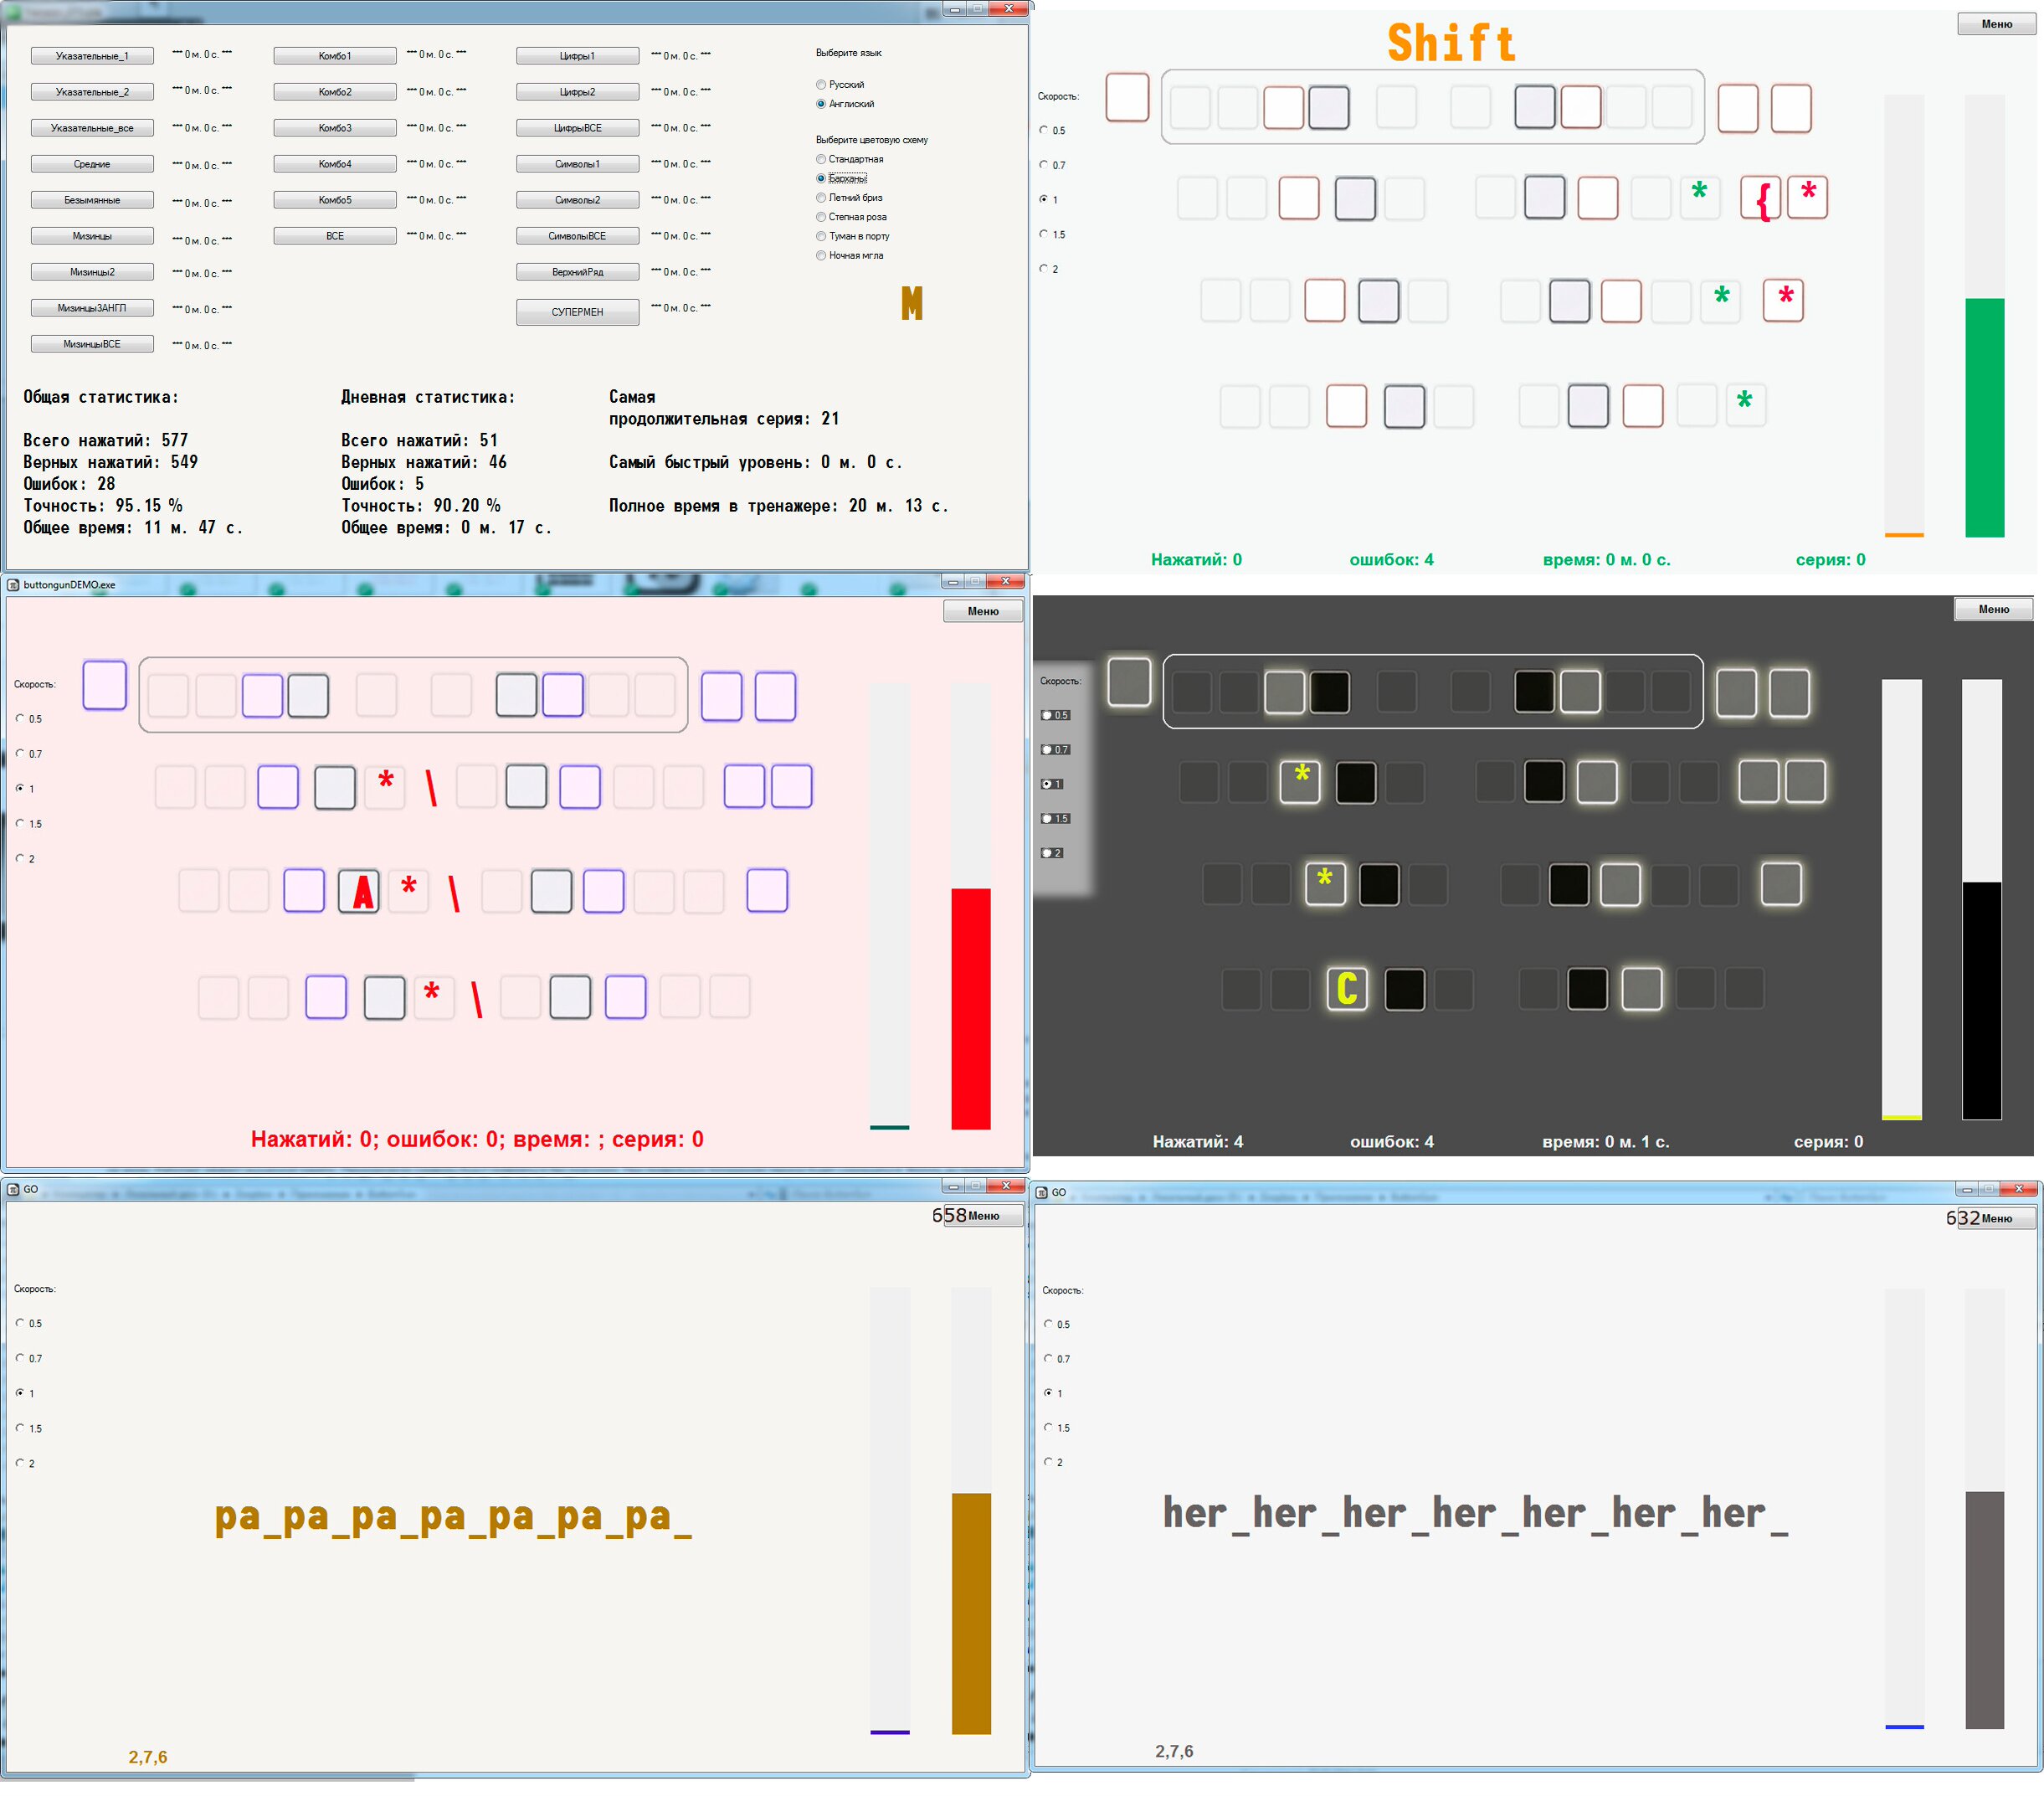This screenshot has width=2044, height=1796.
Task: Click the pa_pa_pa typing text line
Action: pos(453,1517)
